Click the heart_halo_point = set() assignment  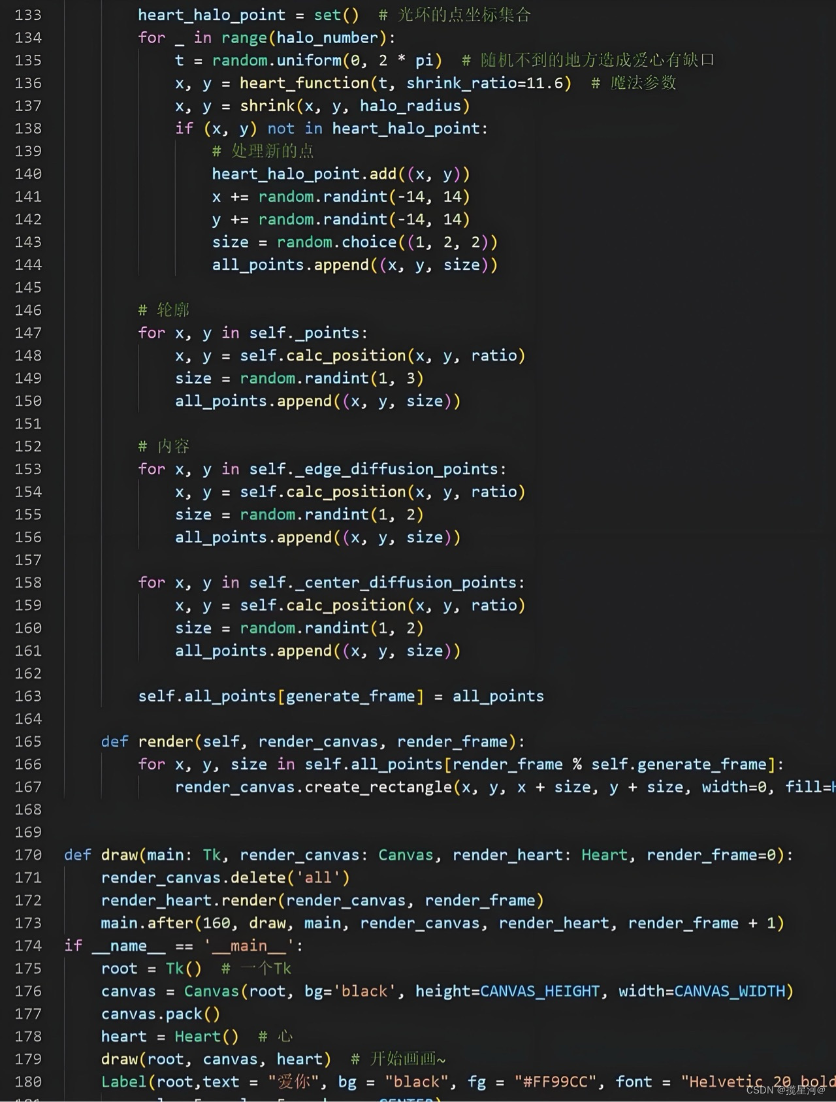click(248, 14)
